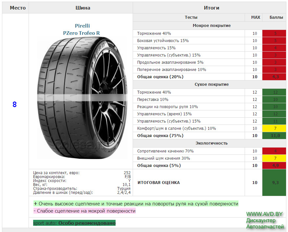This screenshot has width=288, height=232.
Task: Select 'Переставка 10%' row label
Action: pos(153,100)
